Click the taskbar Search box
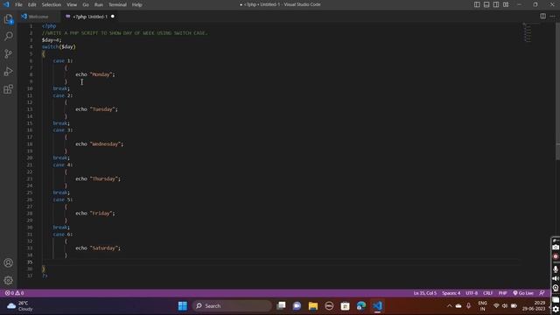The height and width of the screenshot is (315, 560). click(x=232, y=305)
